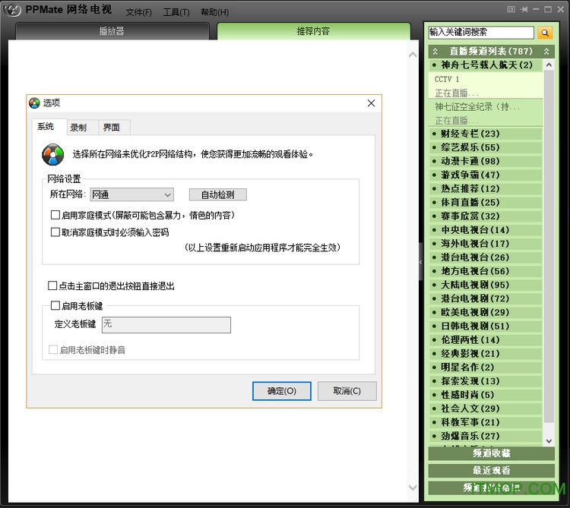
Task: Expand the 热点推荐(12) category
Action: [x=486, y=188]
